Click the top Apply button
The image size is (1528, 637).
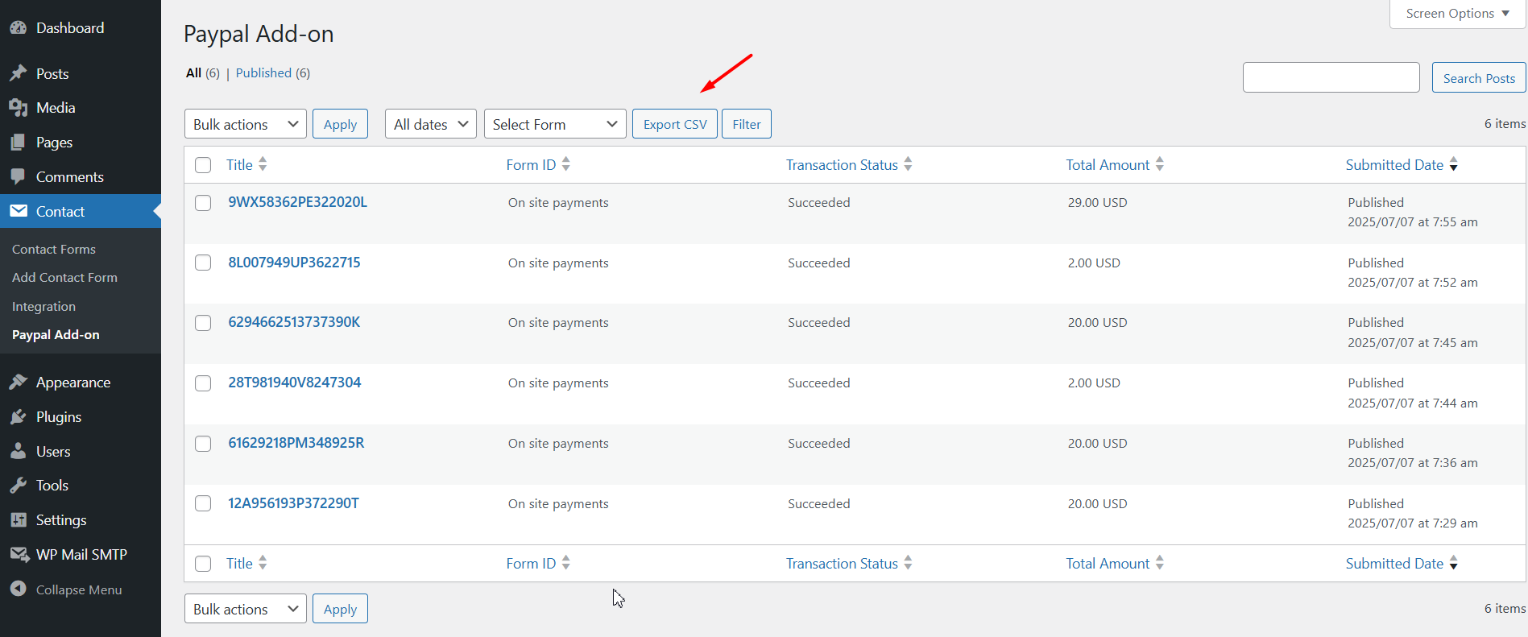click(x=340, y=124)
